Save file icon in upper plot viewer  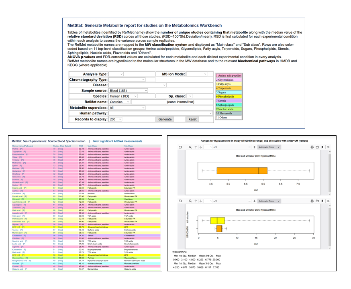(x=317, y=147)
